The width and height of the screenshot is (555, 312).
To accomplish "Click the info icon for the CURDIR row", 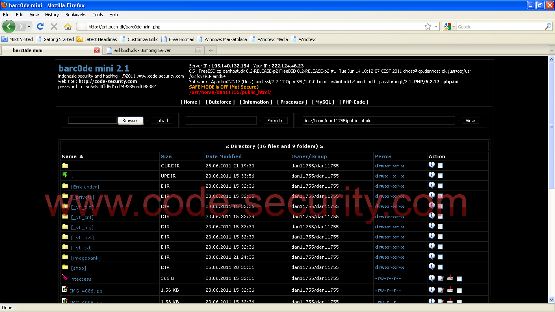I will pos(432,165).
